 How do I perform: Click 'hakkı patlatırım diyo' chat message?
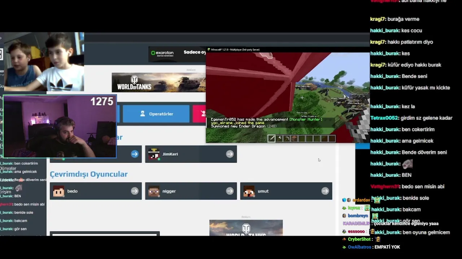pyautogui.click(x=402, y=42)
